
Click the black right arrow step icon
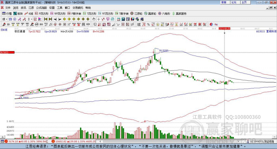pyautogui.click(x=60, y=19)
